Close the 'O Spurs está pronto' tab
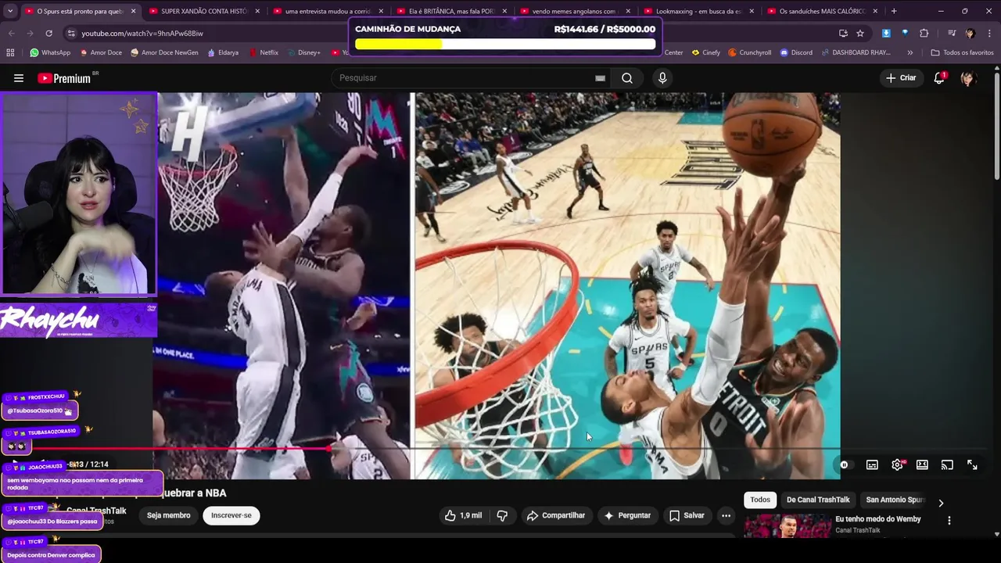This screenshot has height=563, width=1001. pyautogui.click(x=133, y=11)
